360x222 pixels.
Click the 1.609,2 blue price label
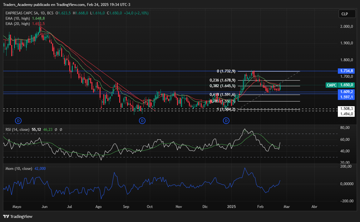(346, 92)
